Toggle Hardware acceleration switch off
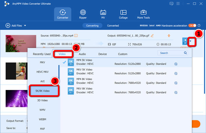Viewport: 206px width, 133px height. [192, 26]
